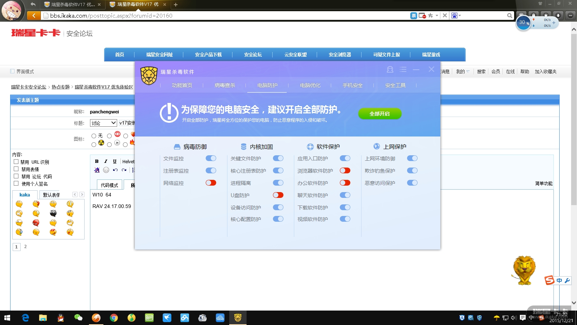Enable the 网络监控 switch

(211, 183)
